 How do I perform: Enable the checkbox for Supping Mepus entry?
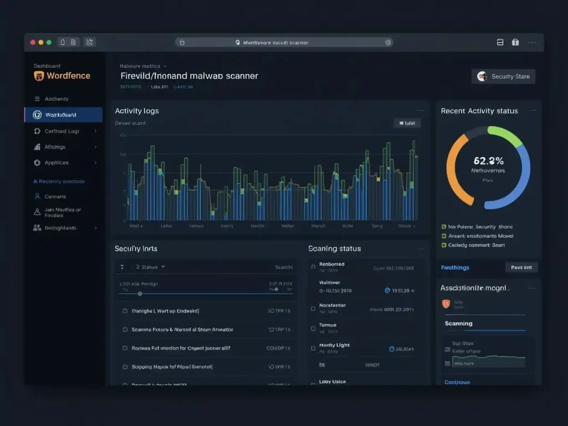tap(124, 367)
